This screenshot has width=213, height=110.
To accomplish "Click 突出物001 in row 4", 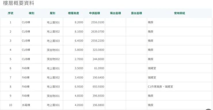I will (x=53, y=50).
